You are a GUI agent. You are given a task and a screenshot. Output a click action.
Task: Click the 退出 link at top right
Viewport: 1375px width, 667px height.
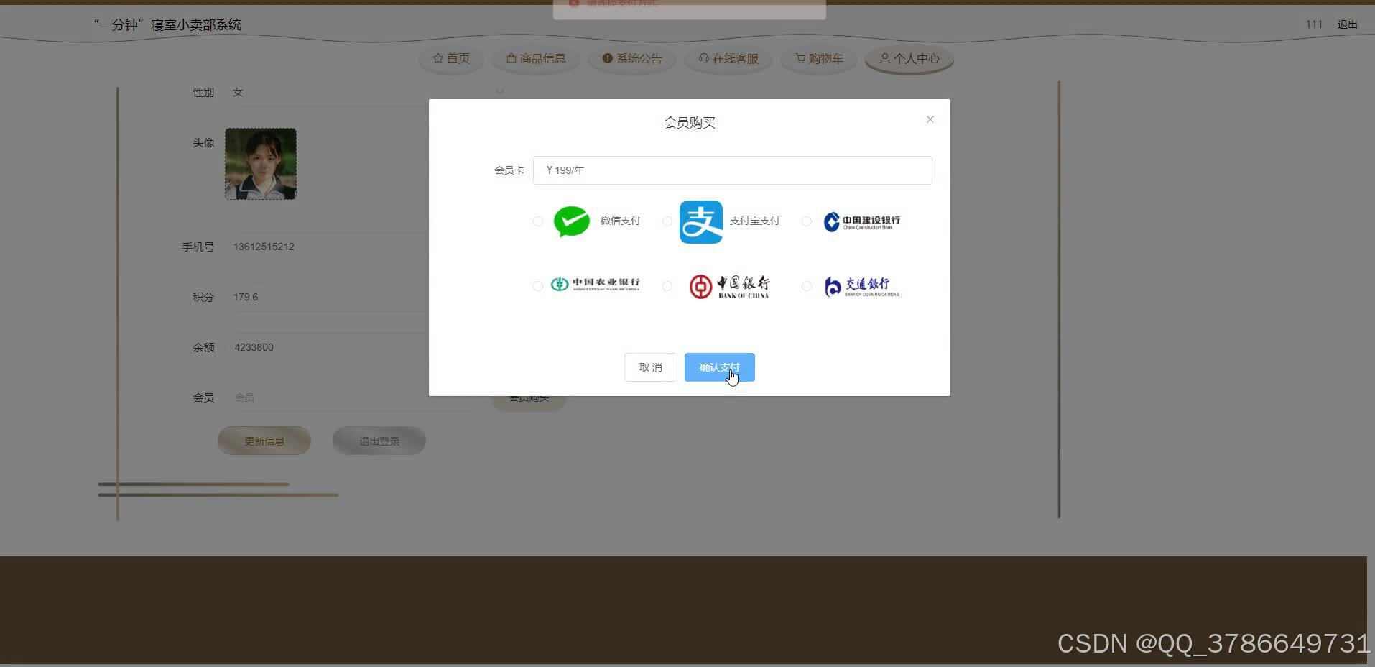[x=1347, y=24]
